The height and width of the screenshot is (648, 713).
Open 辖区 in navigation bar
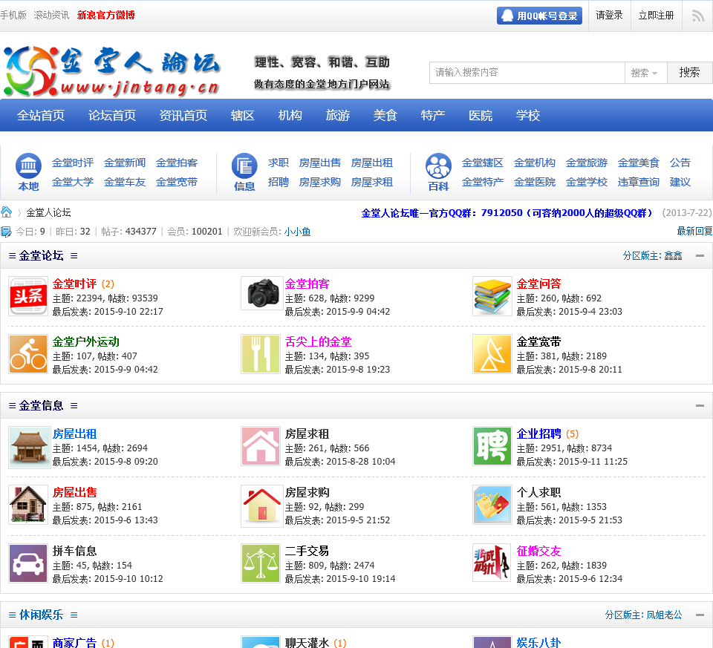tap(242, 115)
